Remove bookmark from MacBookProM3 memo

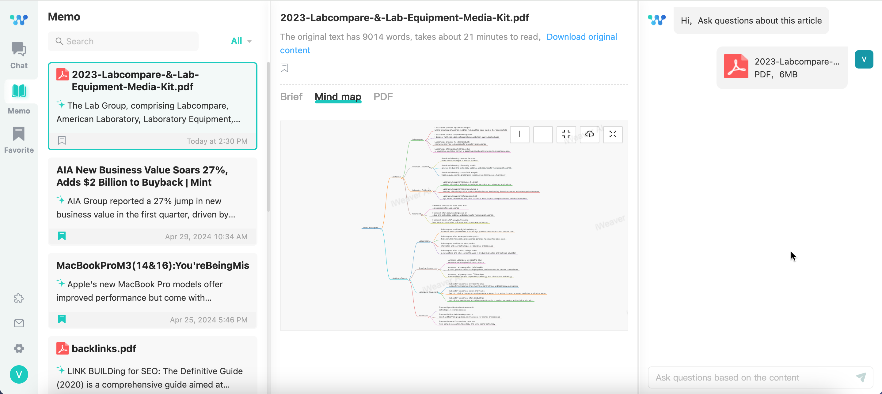pos(62,319)
